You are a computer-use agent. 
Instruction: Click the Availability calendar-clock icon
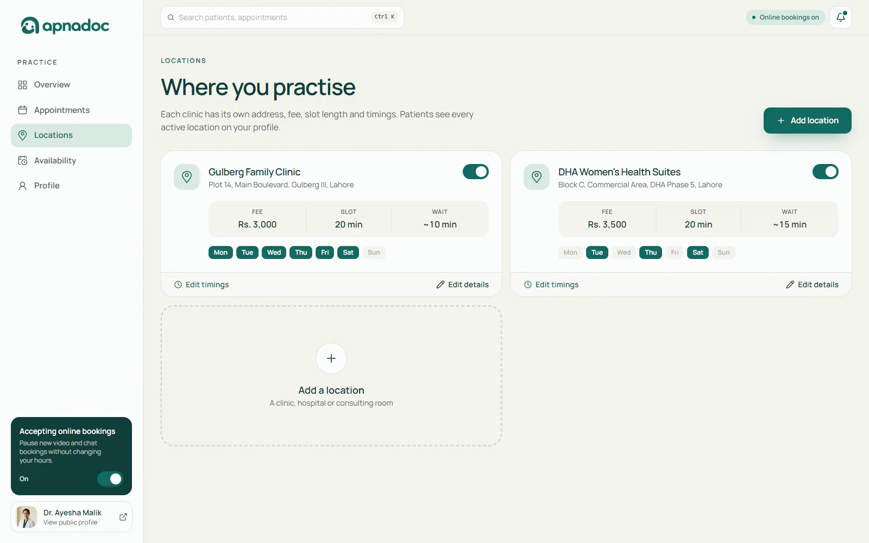(x=22, y=161)
